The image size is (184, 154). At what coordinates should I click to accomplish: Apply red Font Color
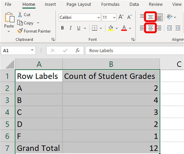[124, 28]
